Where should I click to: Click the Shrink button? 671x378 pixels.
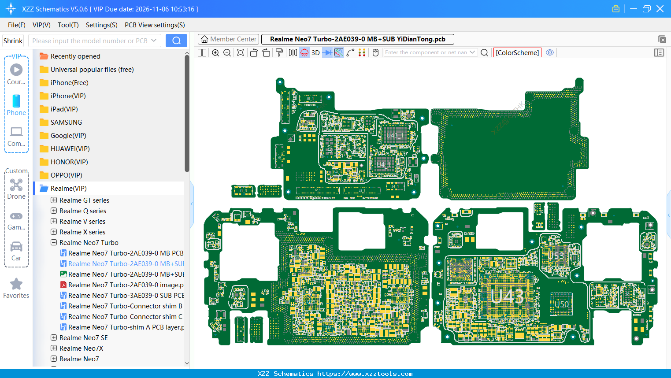click(13, 41)
